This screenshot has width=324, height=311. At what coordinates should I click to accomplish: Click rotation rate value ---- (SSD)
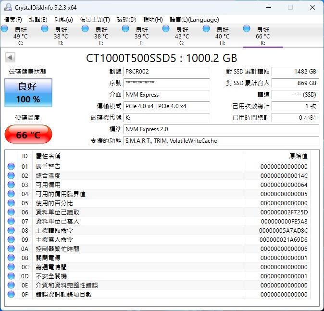click(296, 95)
